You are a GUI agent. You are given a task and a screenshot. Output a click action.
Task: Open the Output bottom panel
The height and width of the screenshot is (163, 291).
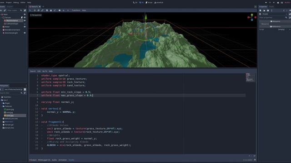[x=33, y=160]
